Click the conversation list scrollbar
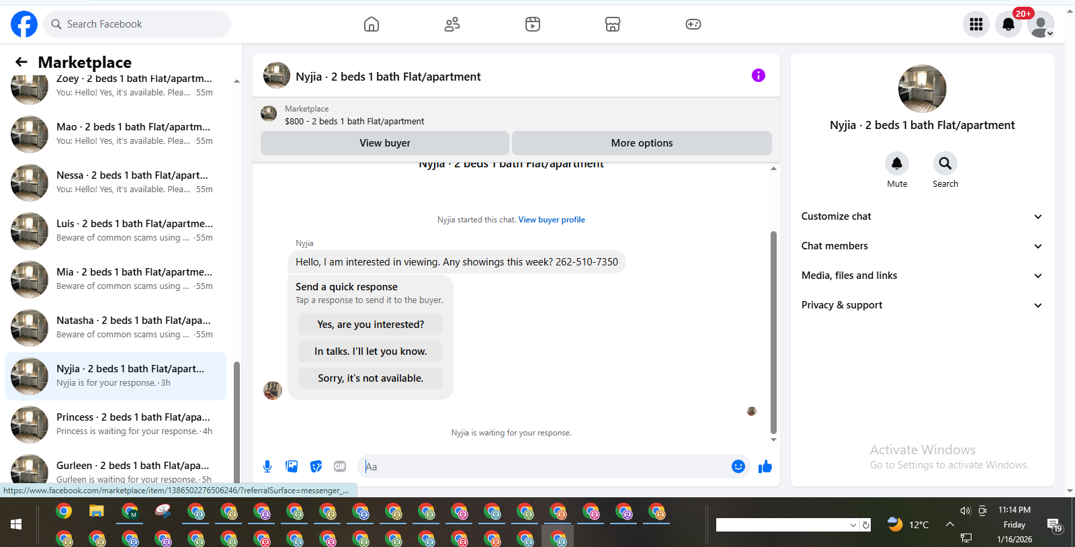This screenshot has height=547, width=1075. pyautogui.click(x=236, y=422)
